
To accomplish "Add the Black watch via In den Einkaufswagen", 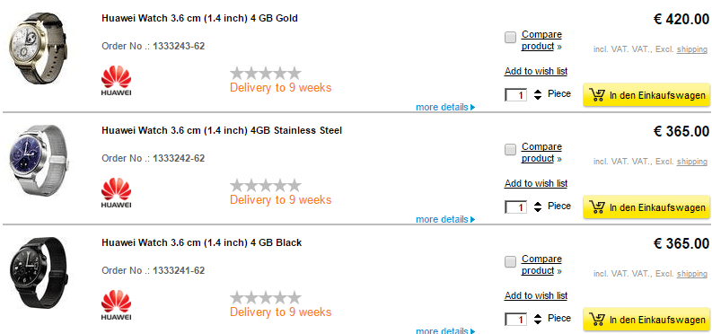I will coord(646,319).
